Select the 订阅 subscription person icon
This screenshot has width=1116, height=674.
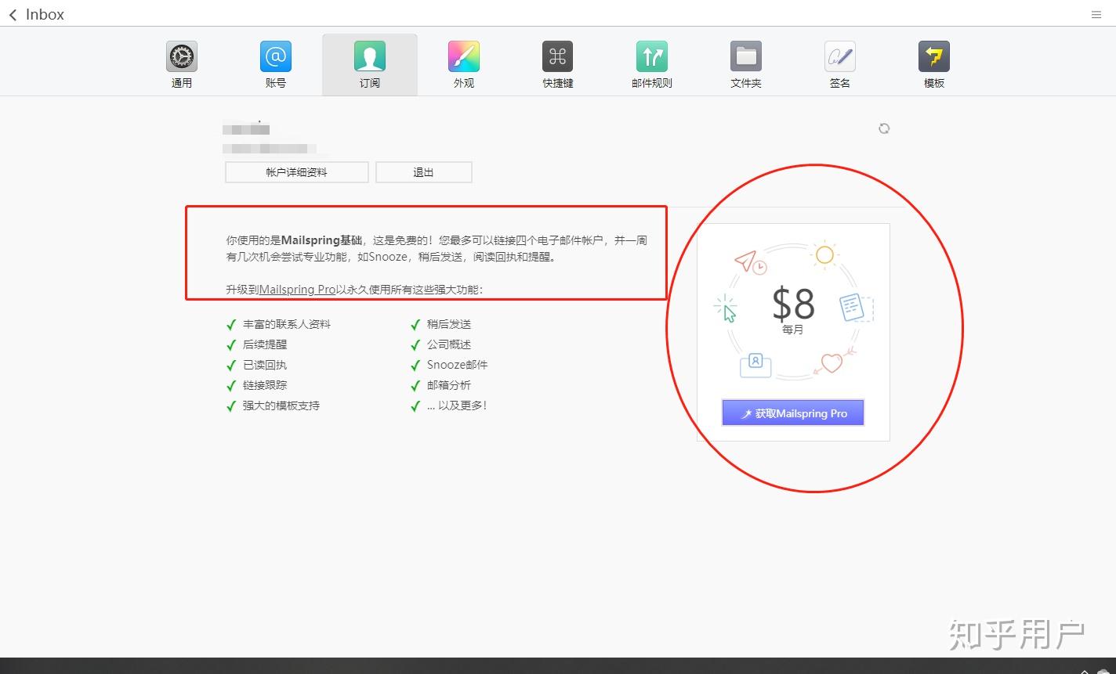point(370,56)
